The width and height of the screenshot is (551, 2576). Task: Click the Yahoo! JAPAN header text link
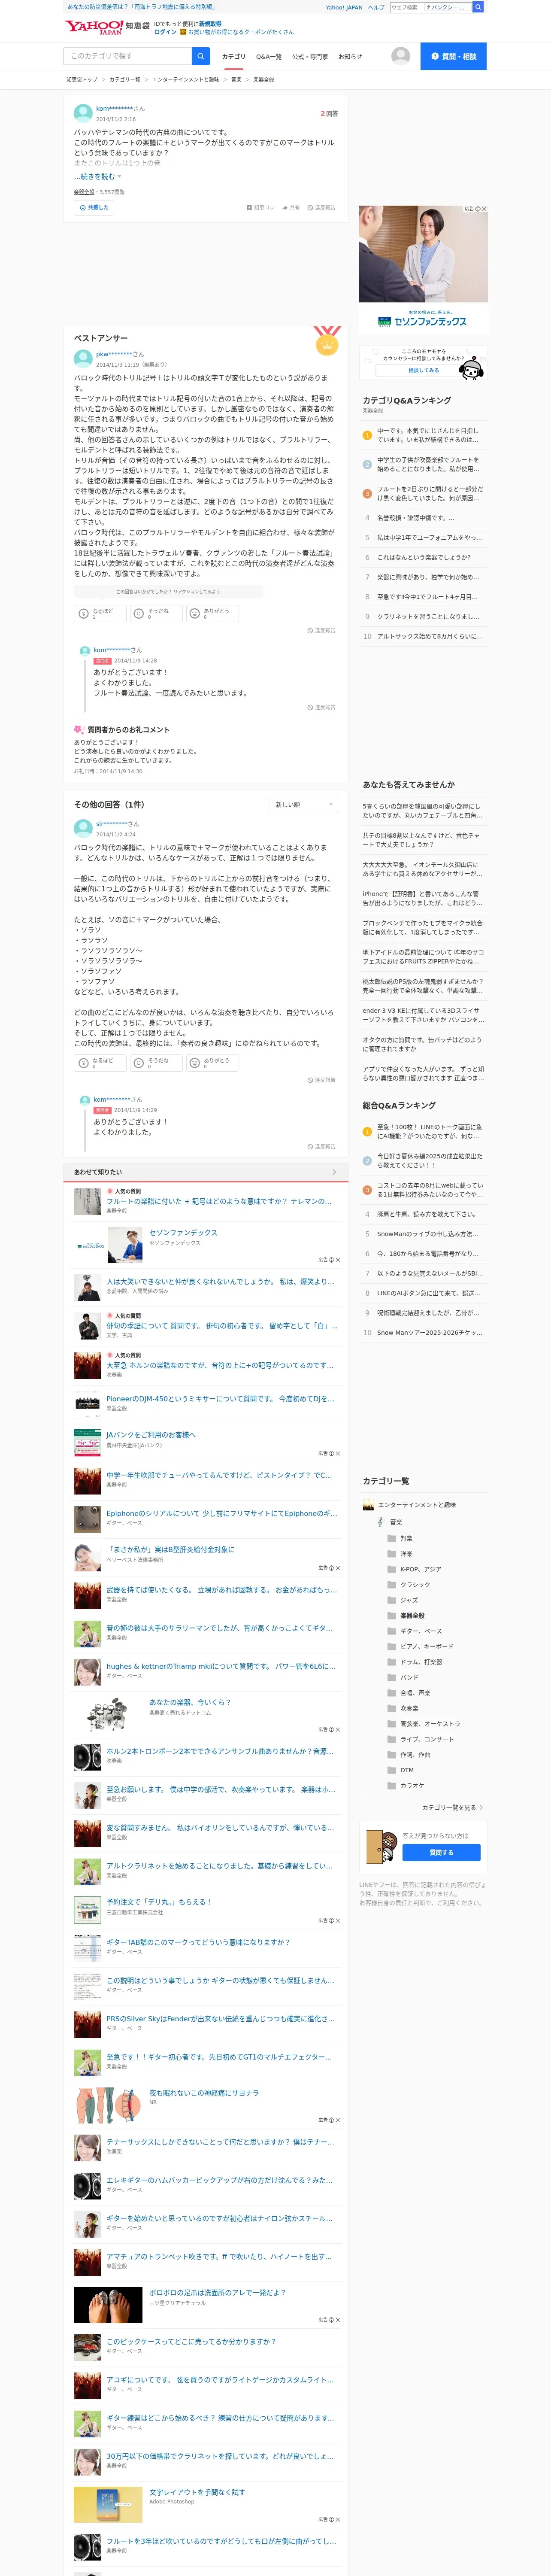tap(344, 7)
